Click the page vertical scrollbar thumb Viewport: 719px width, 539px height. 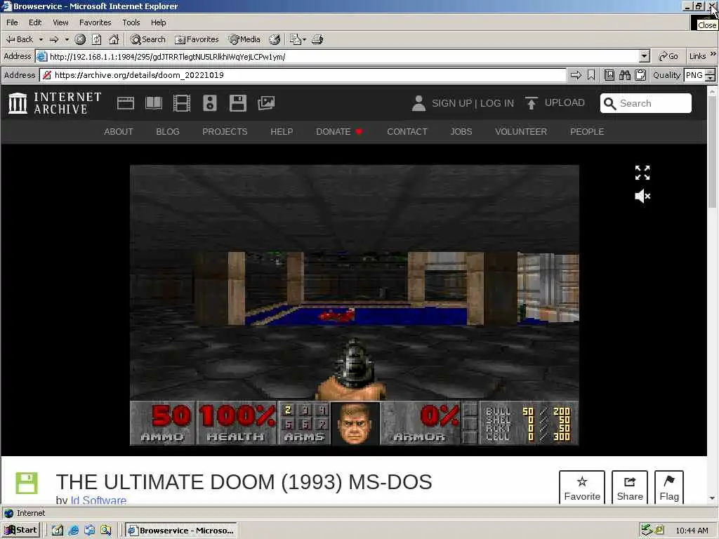[x=712, y=152]
